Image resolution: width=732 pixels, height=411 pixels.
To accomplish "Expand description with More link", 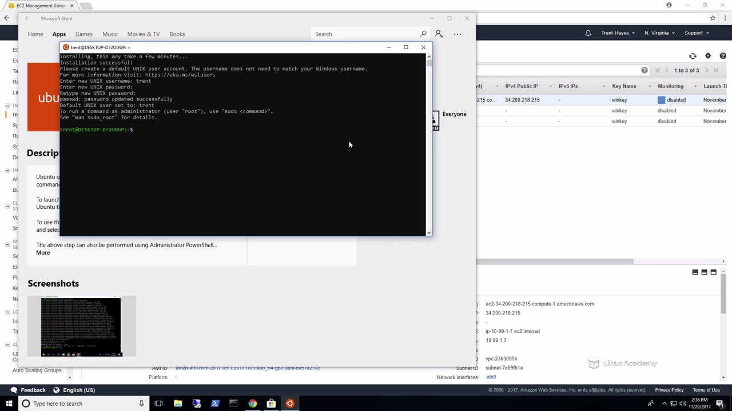I will [43, 253].
